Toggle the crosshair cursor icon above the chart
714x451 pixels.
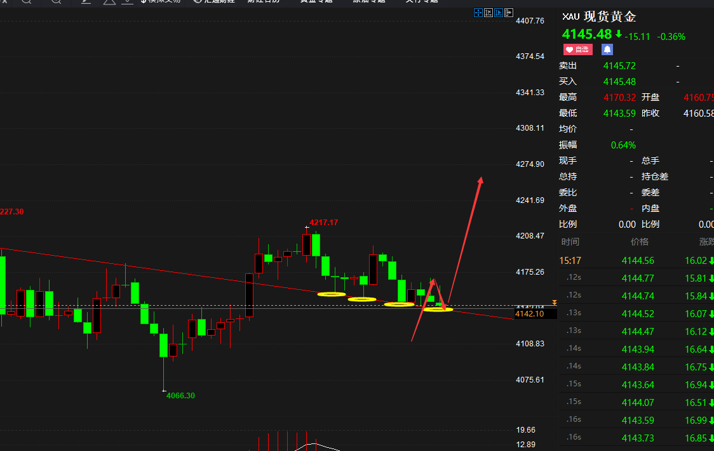click(478, 13)
